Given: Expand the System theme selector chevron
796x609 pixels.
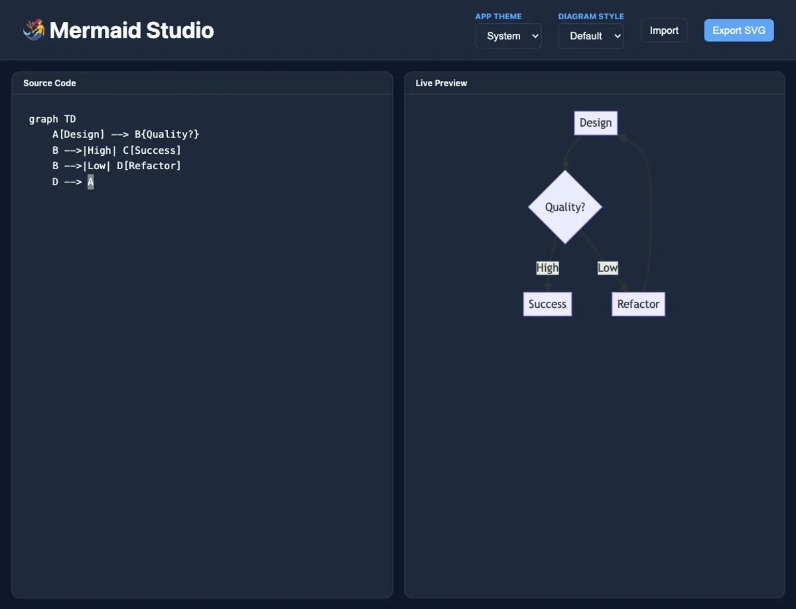Looking at the screenshot, I should pos(534,35).
